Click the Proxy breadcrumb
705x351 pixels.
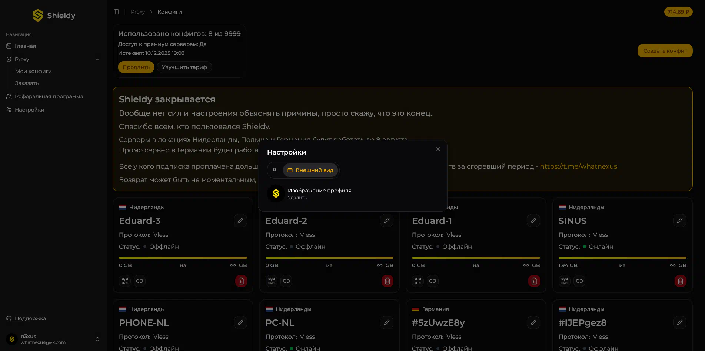[x=138, y=12]
